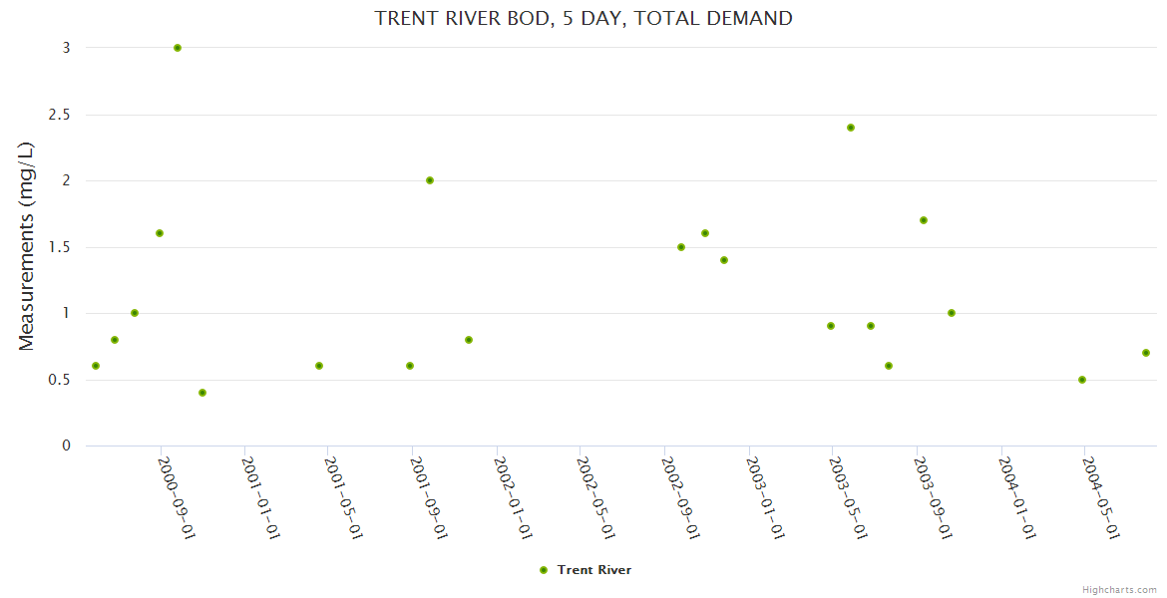Click the 2 mg/L data point
This screenshot has height=598, width=1167.
point(430,180)
